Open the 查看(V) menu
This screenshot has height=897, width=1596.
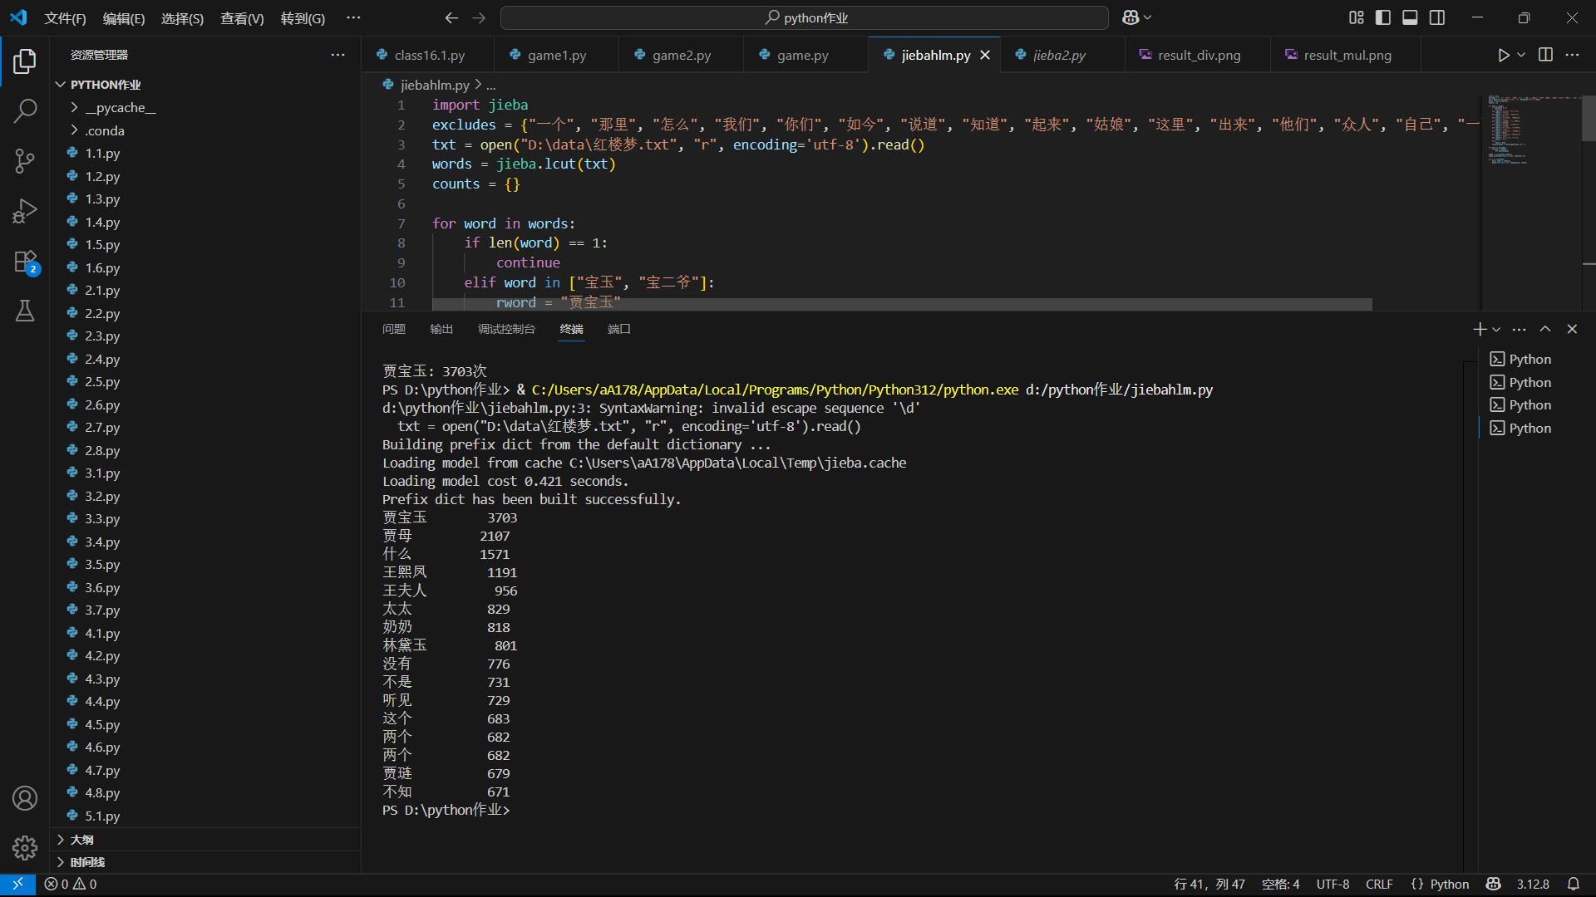pos(242,18)
